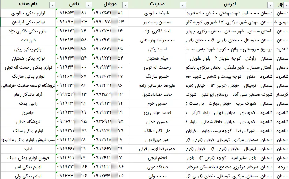Select the cell لوازم یدکی خالودی
The height and width of the screenshot is (179, 289).
point(28,13)
